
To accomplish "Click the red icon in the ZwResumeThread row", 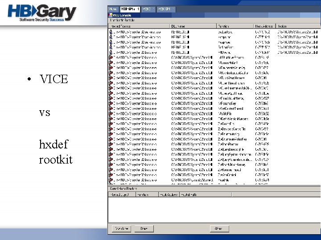I will [111, 170].
